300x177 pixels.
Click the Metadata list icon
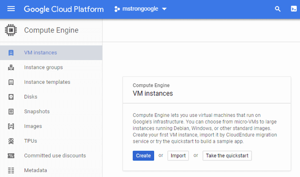(11, 170)
